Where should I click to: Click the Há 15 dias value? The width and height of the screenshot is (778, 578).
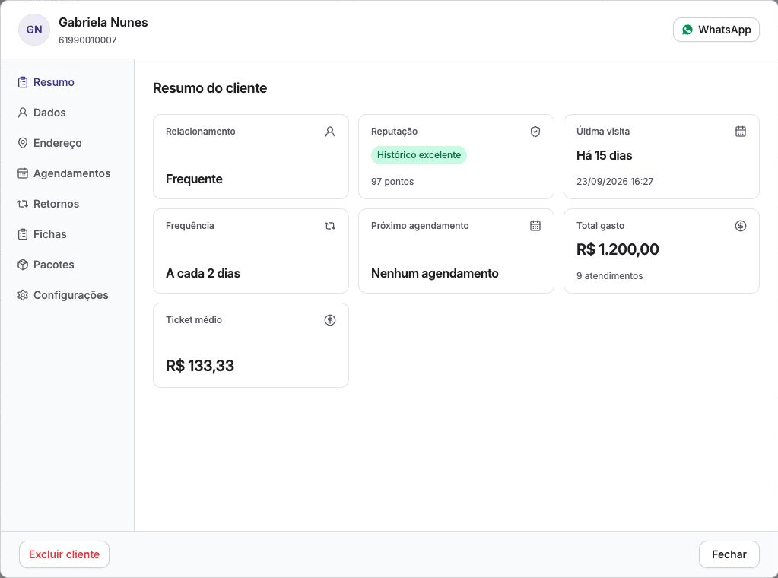(605, 155)
